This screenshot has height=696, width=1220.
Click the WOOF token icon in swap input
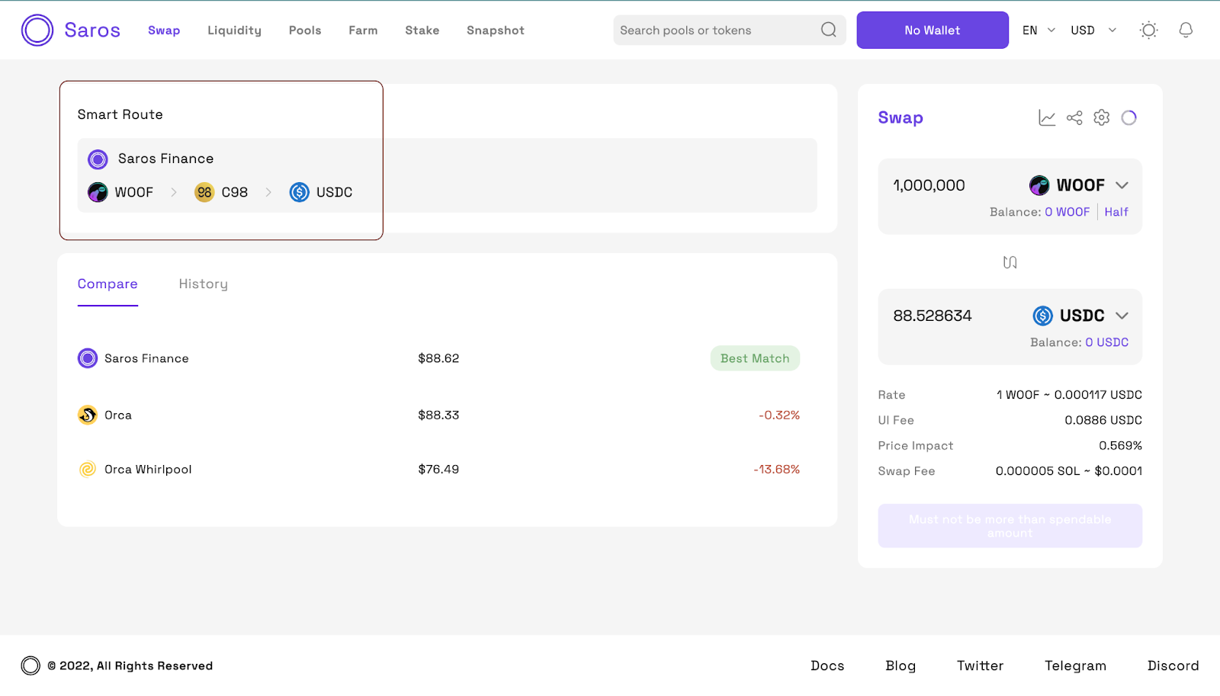[1039, 185]
